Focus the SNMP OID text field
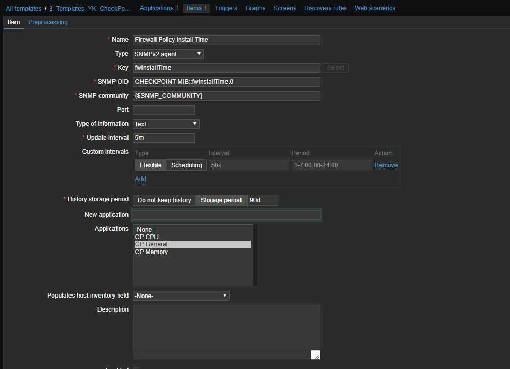 tap(226, 82)
